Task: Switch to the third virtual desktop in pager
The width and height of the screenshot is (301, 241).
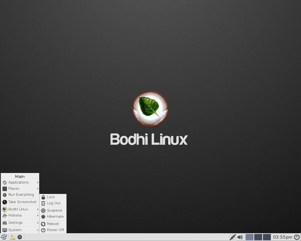Action: (266, 237)
